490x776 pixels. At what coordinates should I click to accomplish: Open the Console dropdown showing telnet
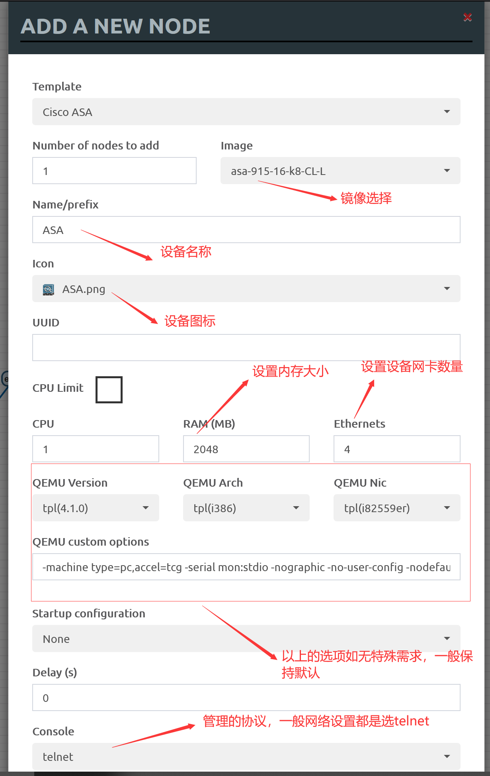tap(246, 756)
